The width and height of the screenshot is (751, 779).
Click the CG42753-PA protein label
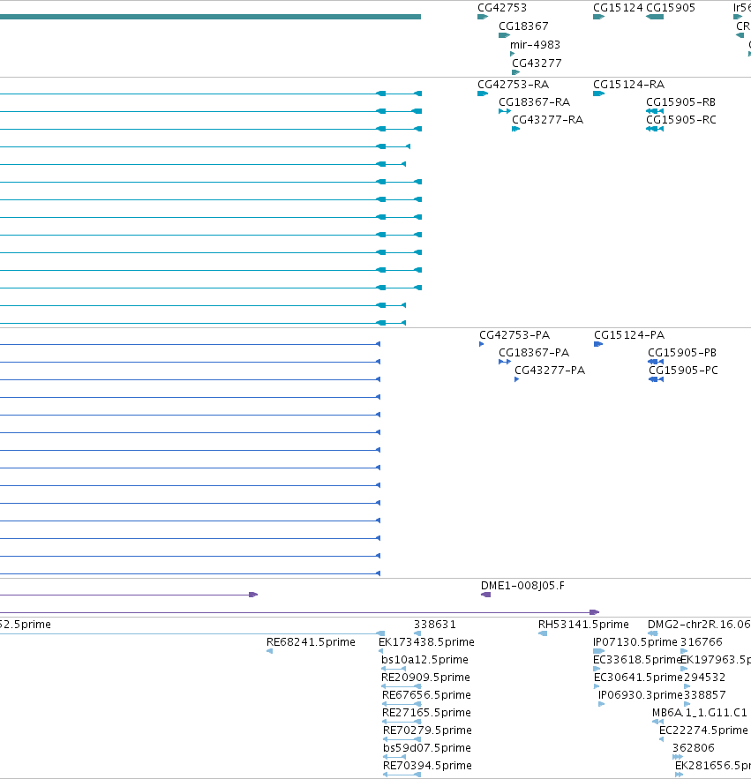pyautogui.click(x=514, y=335)
